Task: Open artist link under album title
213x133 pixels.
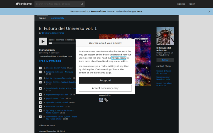Action: click(x=53, y=33)
